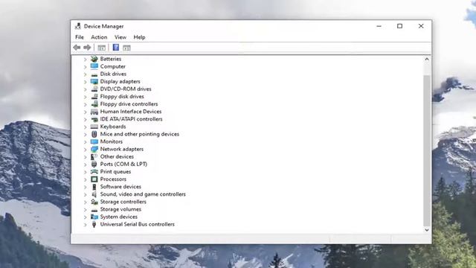Click the Ports (COM & LPT) icon
This screenshot has height=268, width=476.
[x=94, y=164]
